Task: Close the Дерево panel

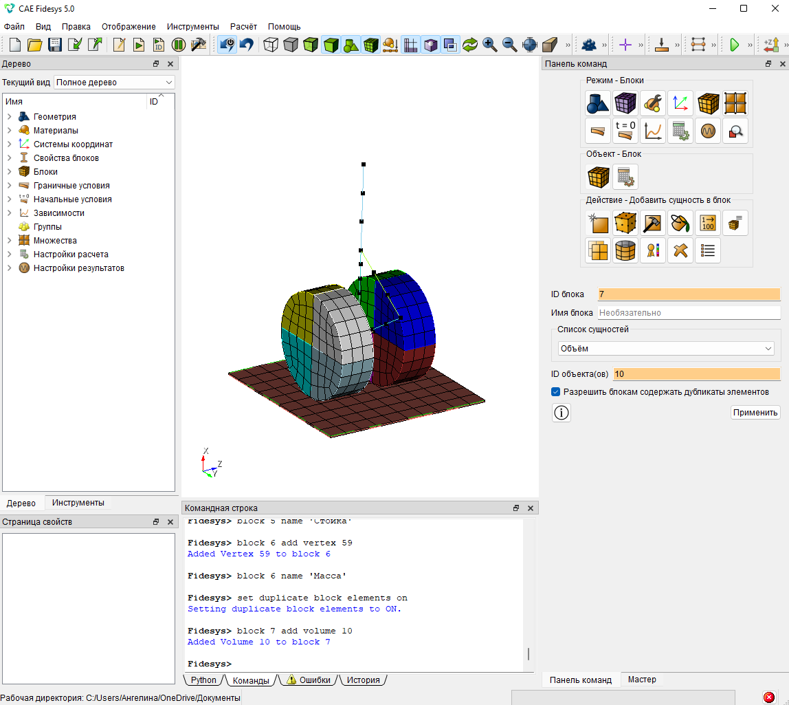Action: click(x=170, y=64)
